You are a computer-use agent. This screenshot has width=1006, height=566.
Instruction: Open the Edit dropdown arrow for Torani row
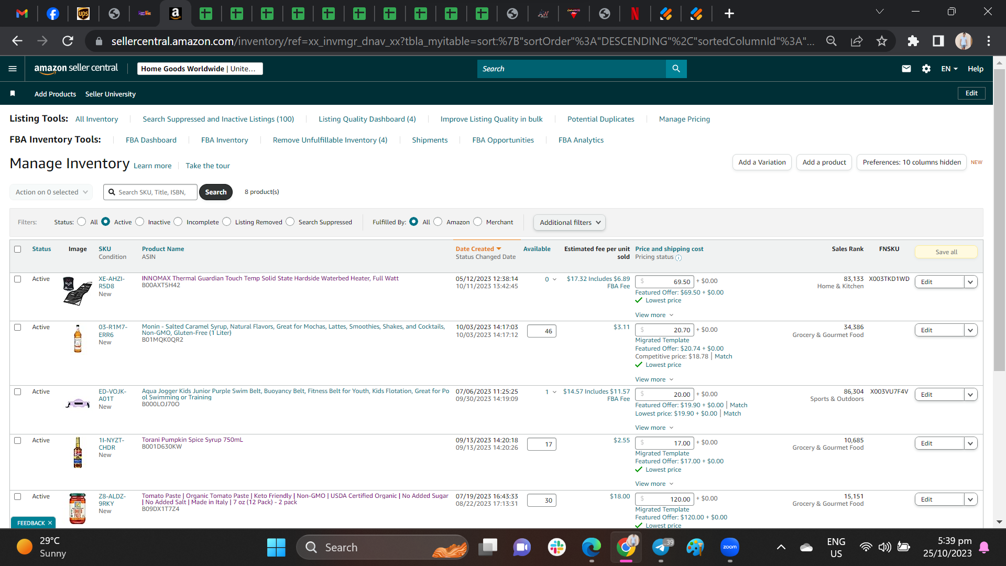point(970,443)
